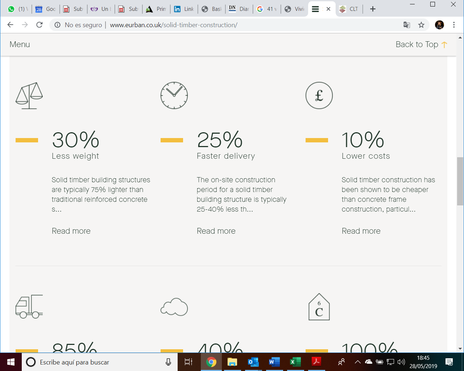Bookmark this page with the star icon
The image size is (464, 371).
coord(421,25)
